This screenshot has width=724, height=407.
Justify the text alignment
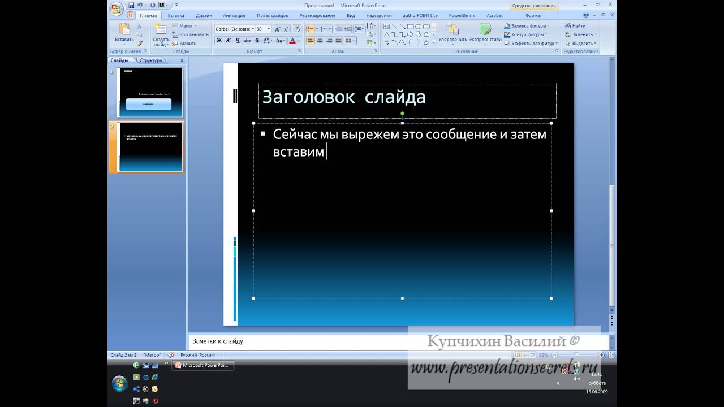coord(338,41)
